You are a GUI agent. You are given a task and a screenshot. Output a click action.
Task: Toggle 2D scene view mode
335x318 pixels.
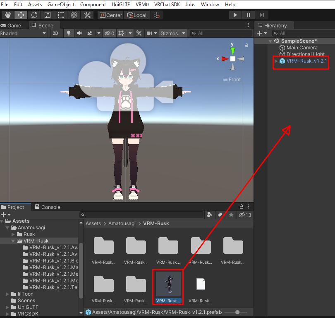(55, 34)
